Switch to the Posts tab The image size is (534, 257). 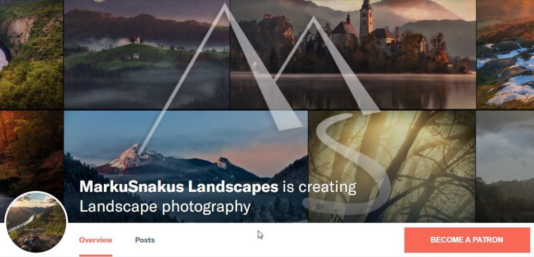pos(145,240)
